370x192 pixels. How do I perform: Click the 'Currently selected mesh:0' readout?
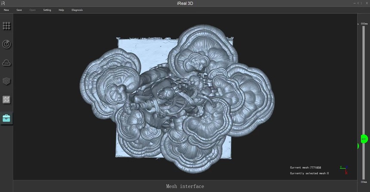click(x=309, y=173)
